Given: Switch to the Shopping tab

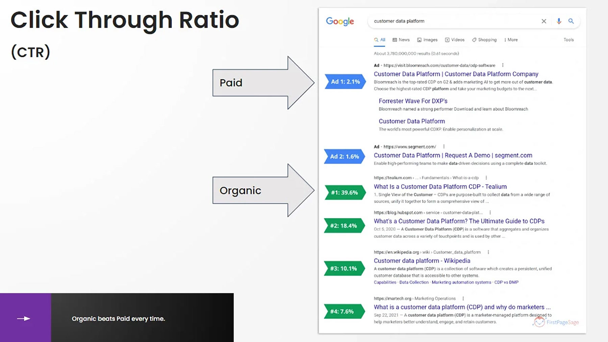Looking at the screenshot, I should [484, 40].
